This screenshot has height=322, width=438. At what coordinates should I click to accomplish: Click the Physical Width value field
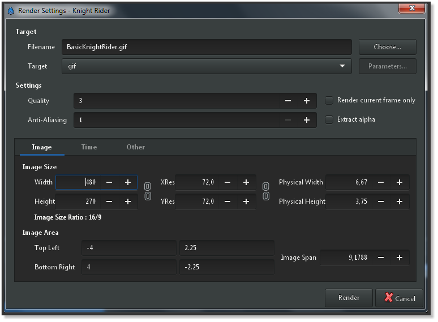[x=349, y=182]
